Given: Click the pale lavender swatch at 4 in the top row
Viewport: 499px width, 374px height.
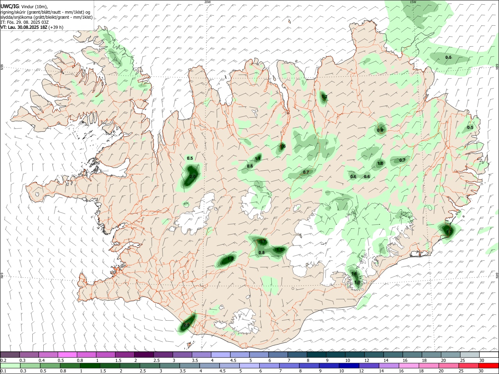Looking at the screenshot, I should (x=221, y=355).
